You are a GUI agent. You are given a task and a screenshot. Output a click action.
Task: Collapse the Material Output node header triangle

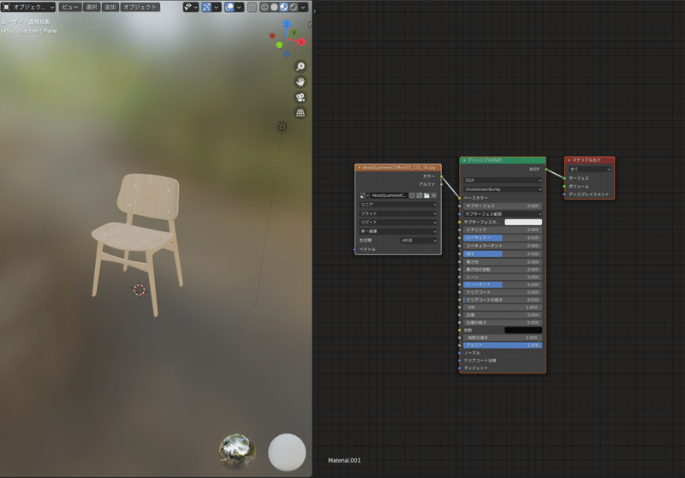point(569,160)
